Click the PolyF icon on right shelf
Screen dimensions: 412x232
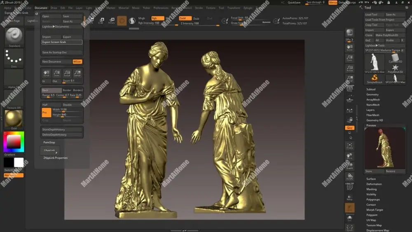pos(349,187)
